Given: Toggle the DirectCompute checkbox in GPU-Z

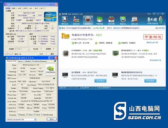Looking at the screenshot, I should [x=42, y=115].
